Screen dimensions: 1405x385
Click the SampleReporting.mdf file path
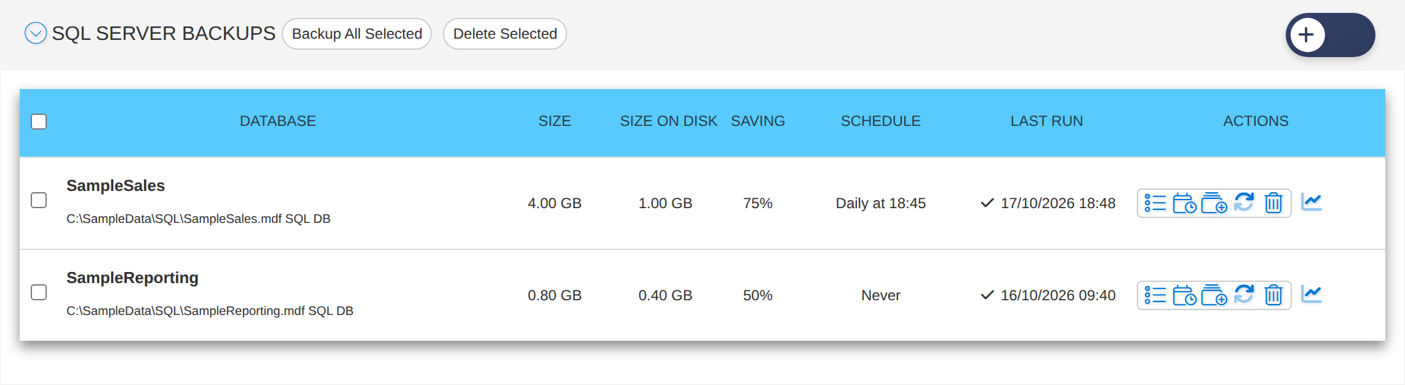coord(210,311)
